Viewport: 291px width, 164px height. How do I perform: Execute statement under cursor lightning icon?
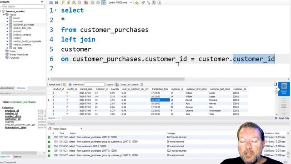coord(69,2)
